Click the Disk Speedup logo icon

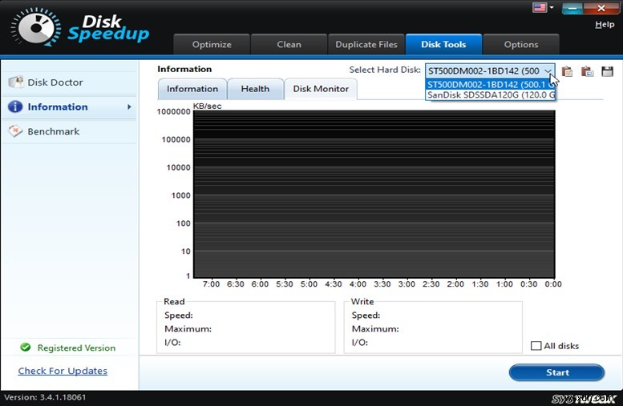tap(36, 27)
